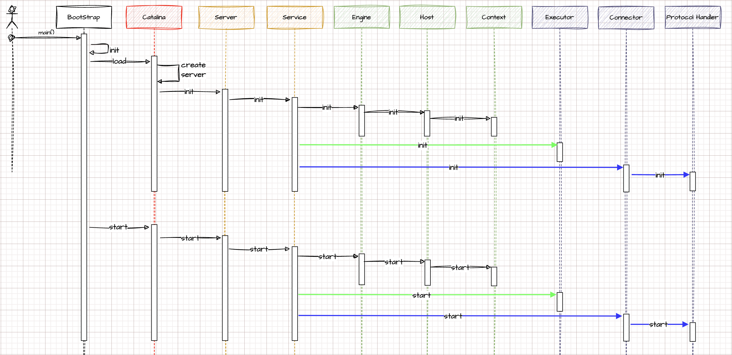Select the BootStrap lifeline box
Screen dimensions: 732x355
pos(84,17)
